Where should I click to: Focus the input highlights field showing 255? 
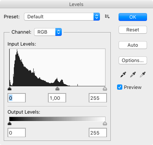[98, 98]
